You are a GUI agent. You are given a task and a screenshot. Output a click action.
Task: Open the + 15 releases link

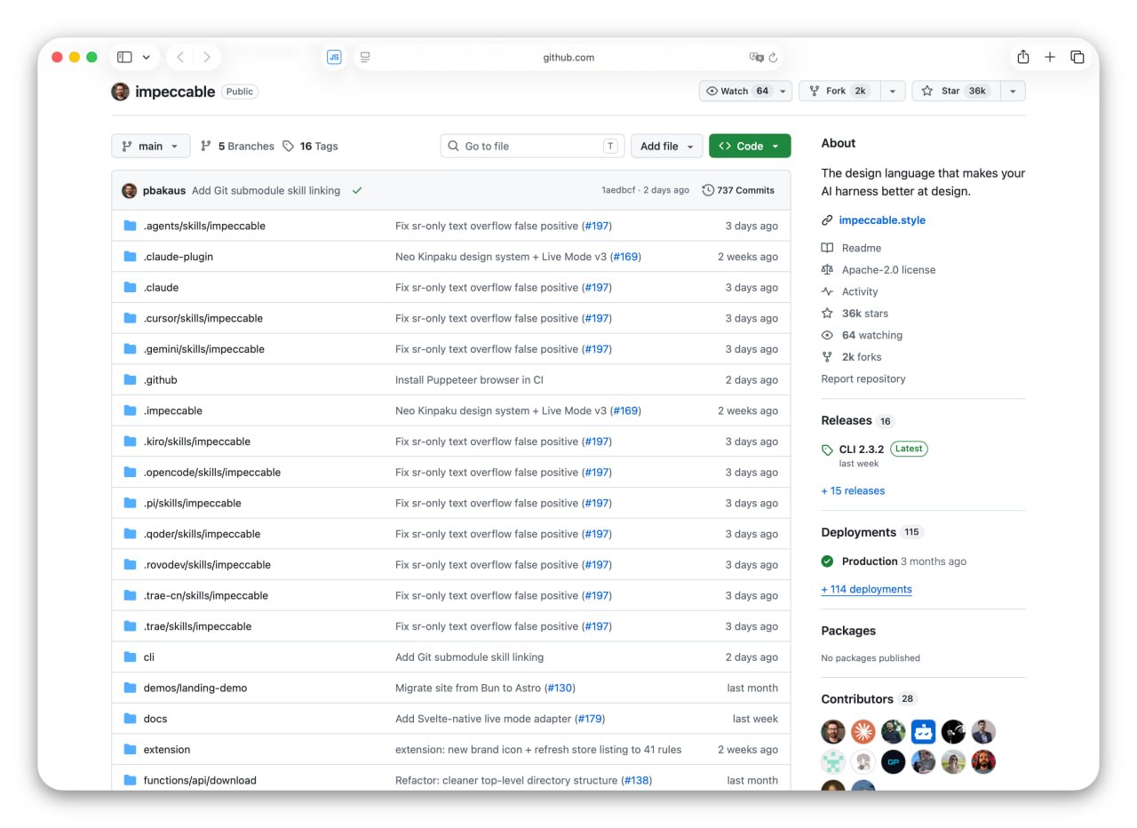(x=853, y=490)
